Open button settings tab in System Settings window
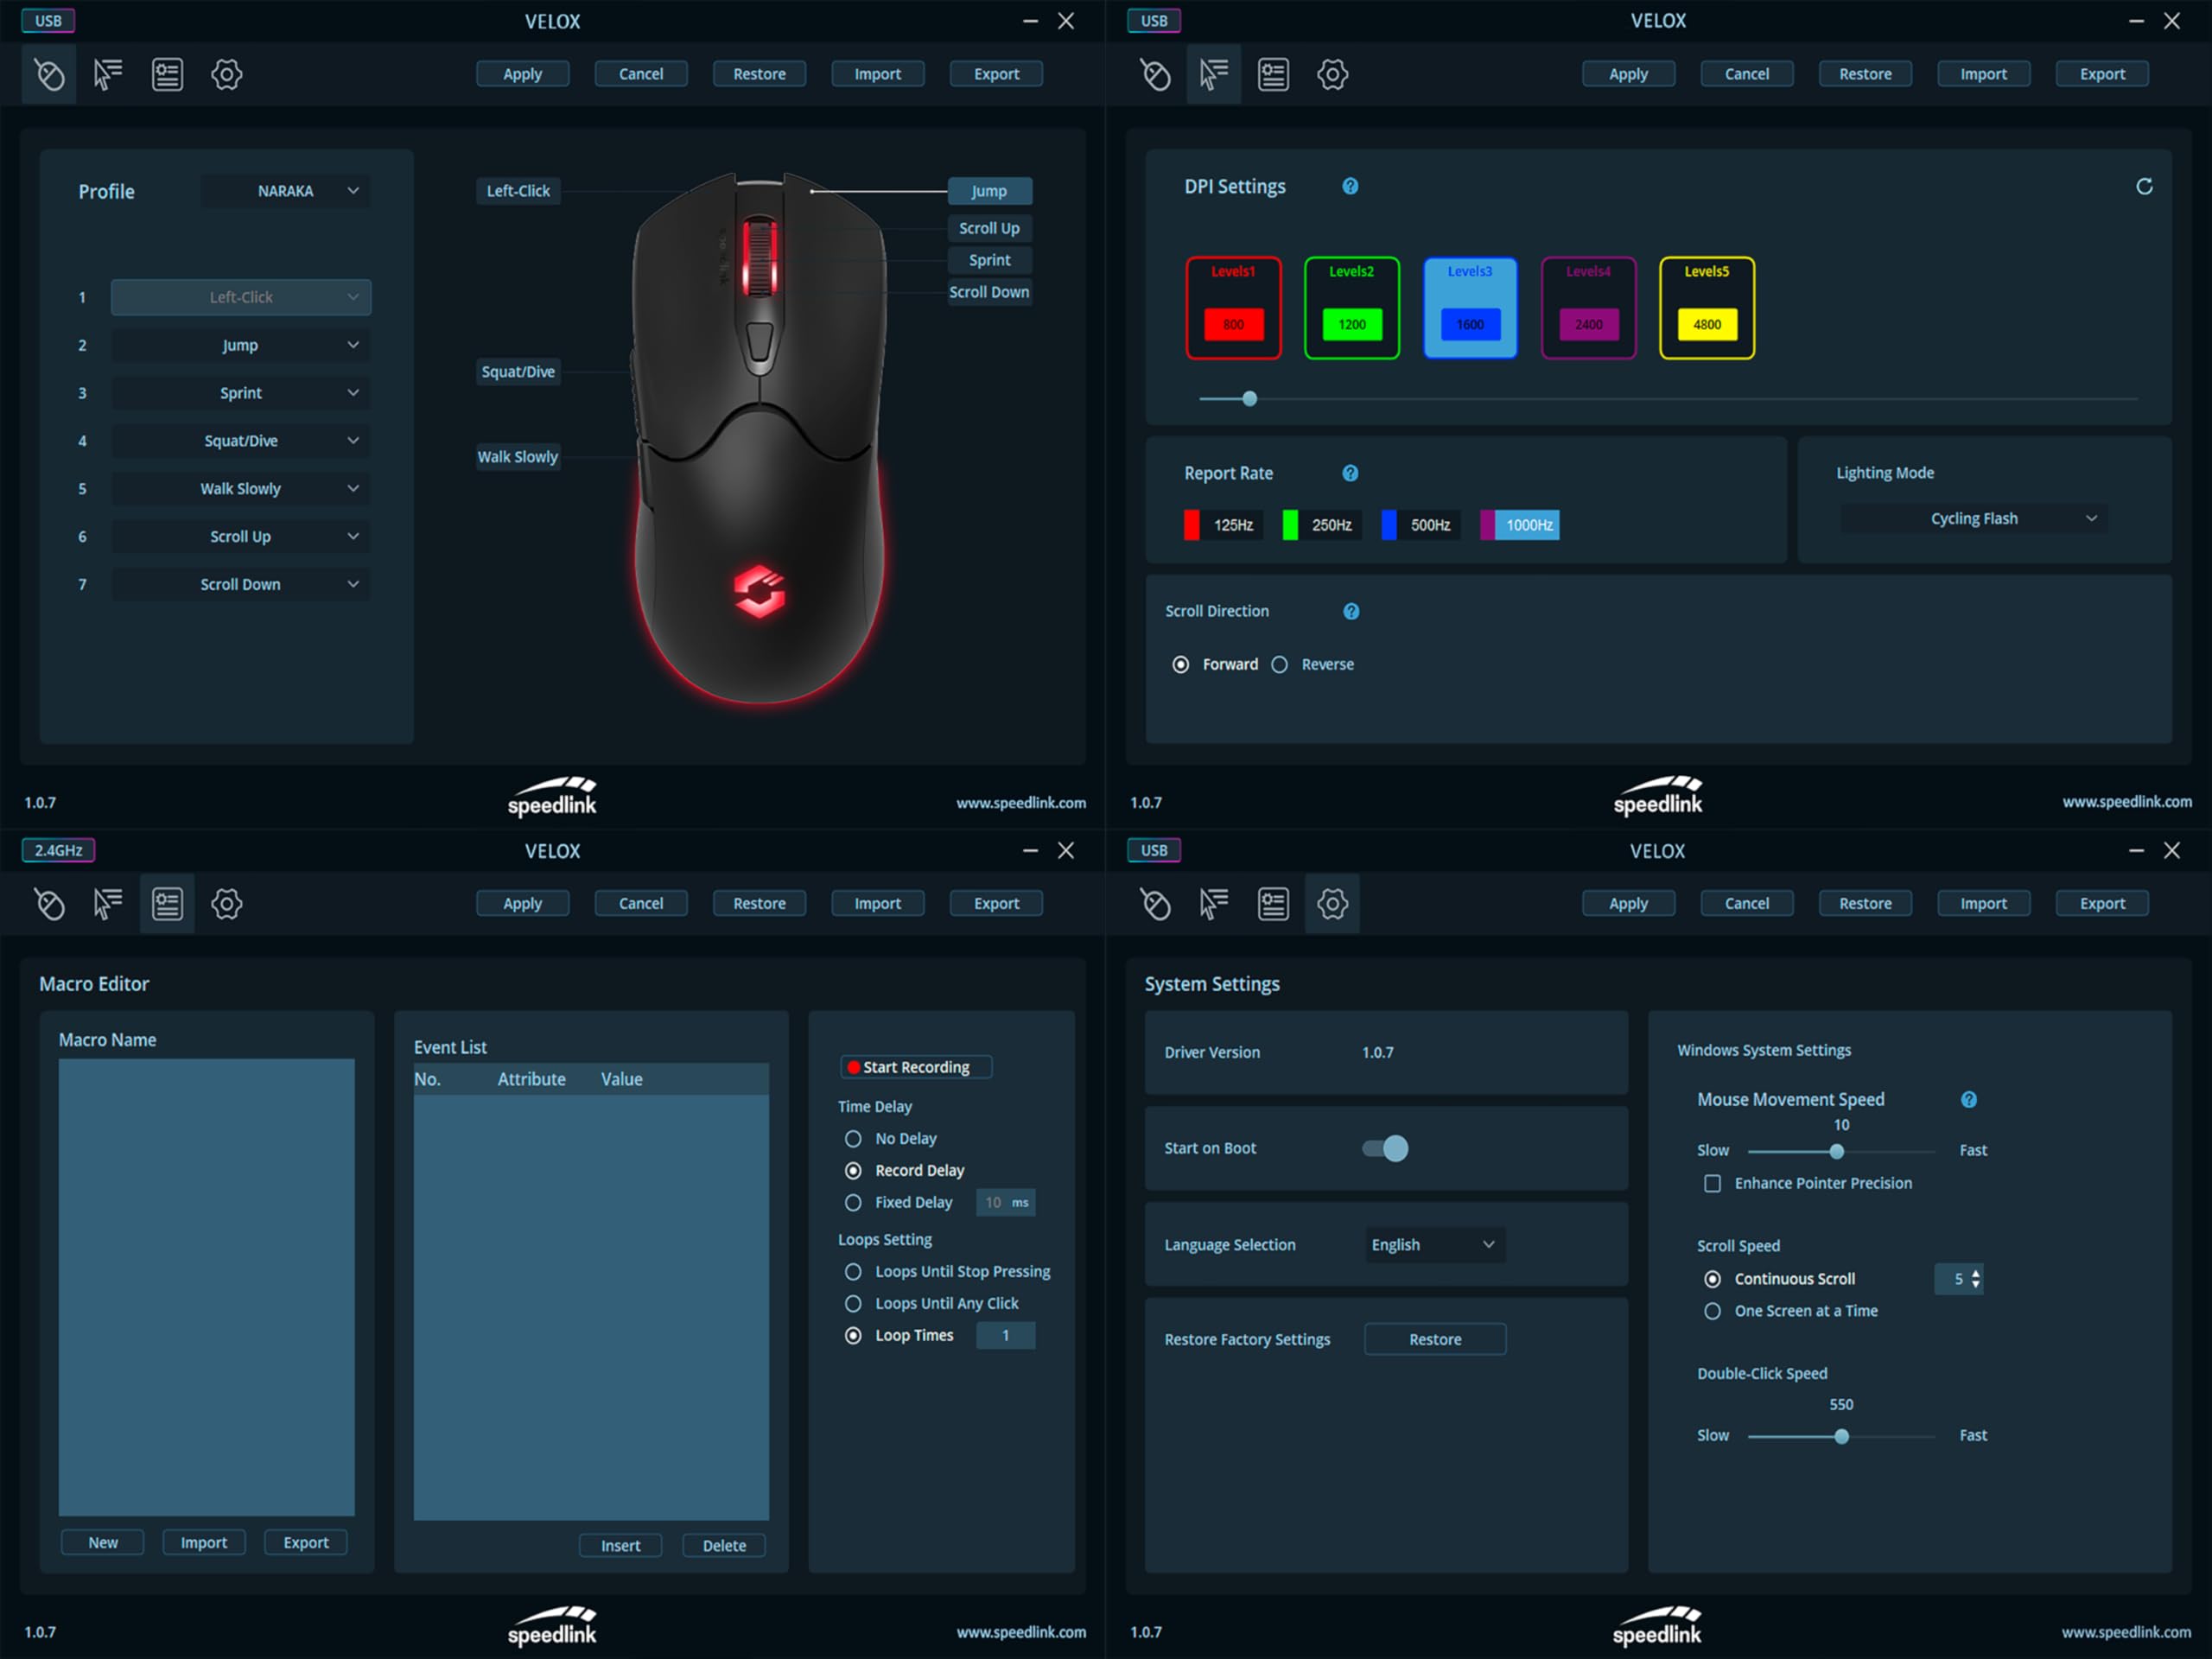This screenshot has width=2212, height=1659. (1155, 904)
